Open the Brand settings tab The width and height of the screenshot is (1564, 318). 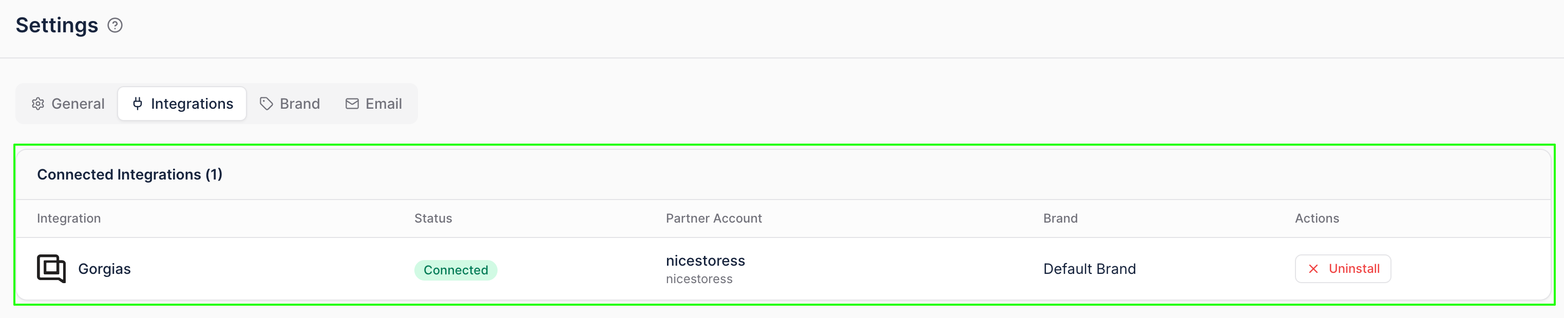click(x=290, y=104)
